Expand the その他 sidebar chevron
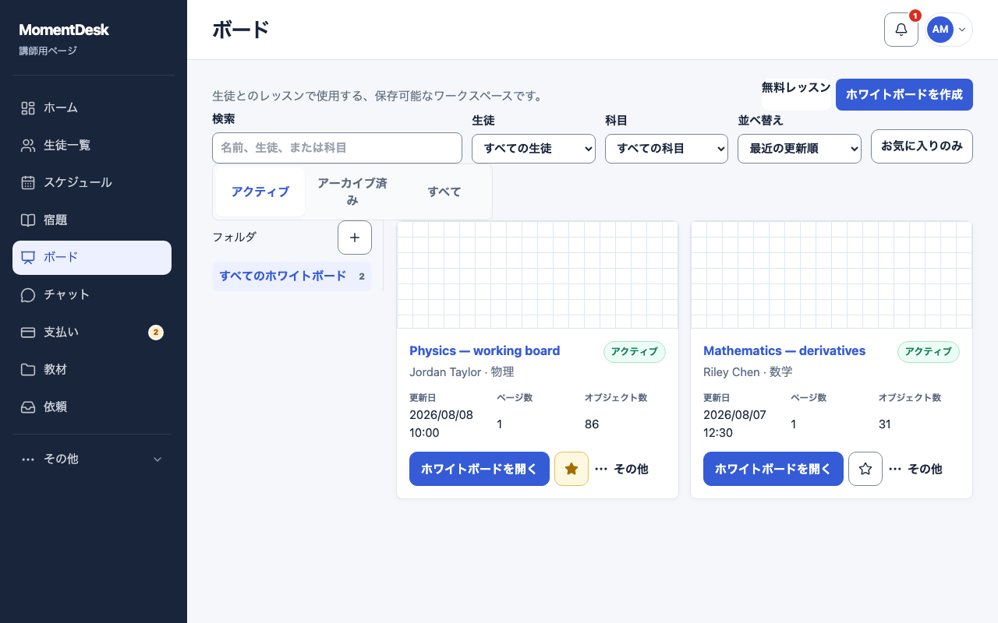998x623 pixels. (157, 459)
